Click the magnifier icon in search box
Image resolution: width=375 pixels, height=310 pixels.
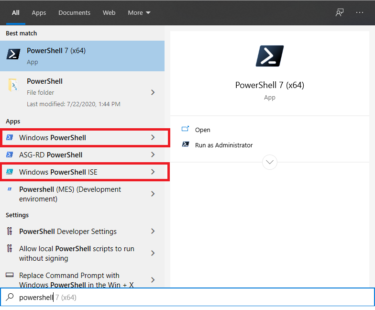(10, 297)
